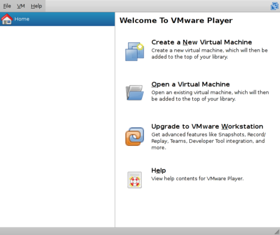Click the Open a Virtual Machine heading
280x235 pixels.
coord(190,84)
